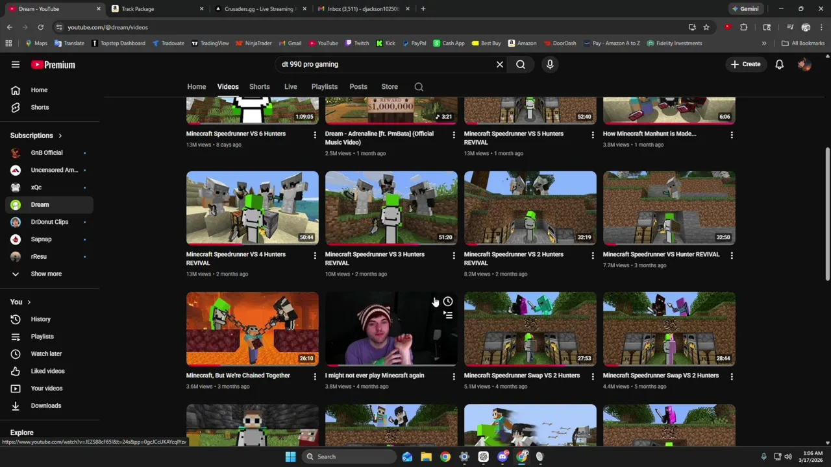Screen dimensions: 831x467
Task: Add hovered video to queue icon
Action: [x=448, y=315]
